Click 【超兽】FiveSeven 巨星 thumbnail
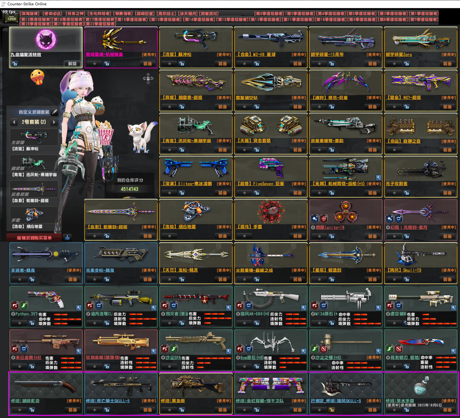This screenshot has height=418, width=460. [271, 167]
